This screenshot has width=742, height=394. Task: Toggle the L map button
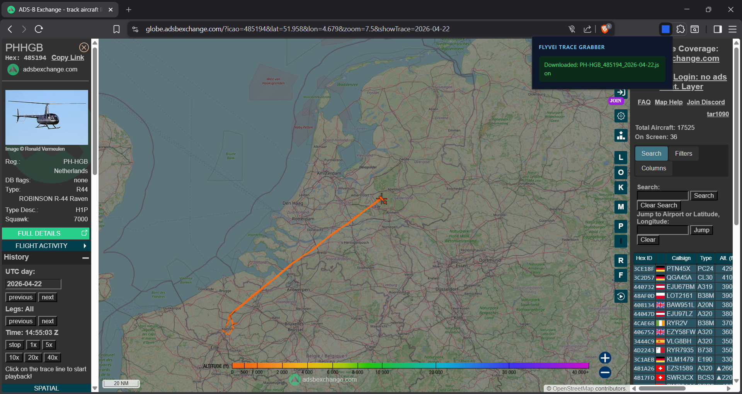click(x=621, y=157)
